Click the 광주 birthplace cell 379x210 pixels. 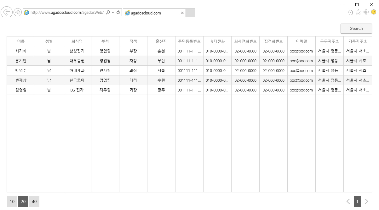161,90
